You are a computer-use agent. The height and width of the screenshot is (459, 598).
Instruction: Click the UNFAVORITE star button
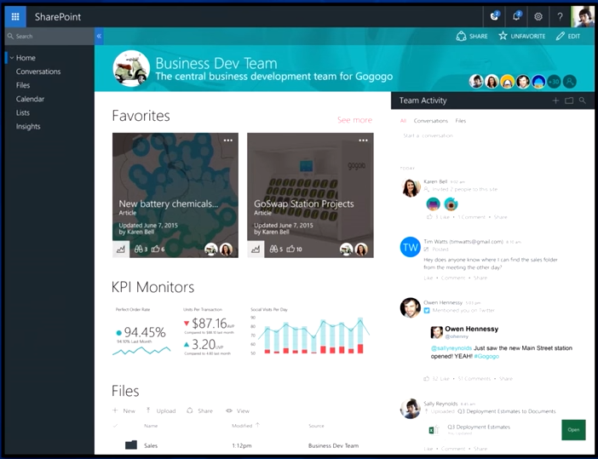coord(521,37)
